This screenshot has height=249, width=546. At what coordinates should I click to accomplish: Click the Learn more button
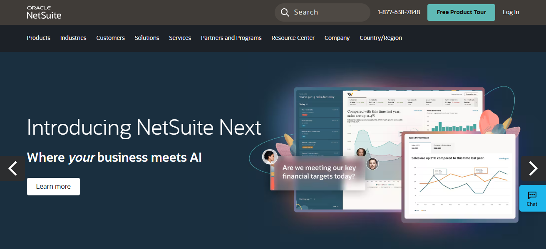coord(53,186)
